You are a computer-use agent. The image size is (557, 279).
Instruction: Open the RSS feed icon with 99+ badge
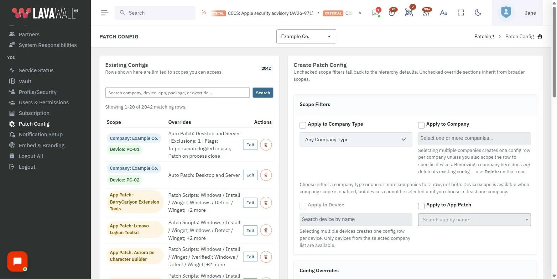coord(426,13)
